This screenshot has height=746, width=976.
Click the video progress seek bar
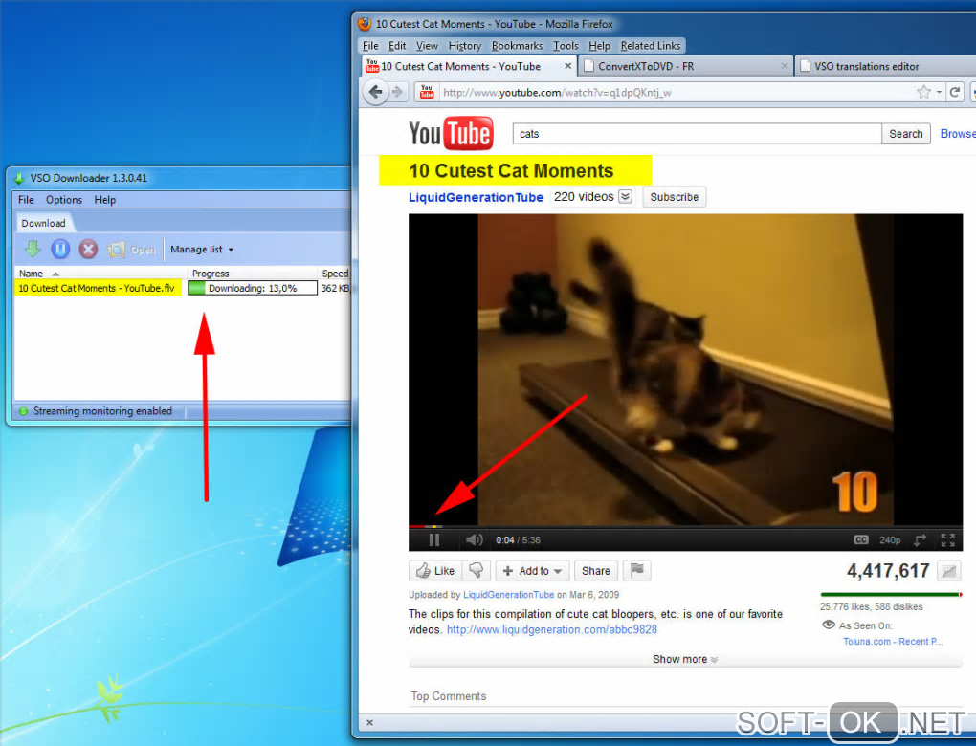tap(685, 527)
